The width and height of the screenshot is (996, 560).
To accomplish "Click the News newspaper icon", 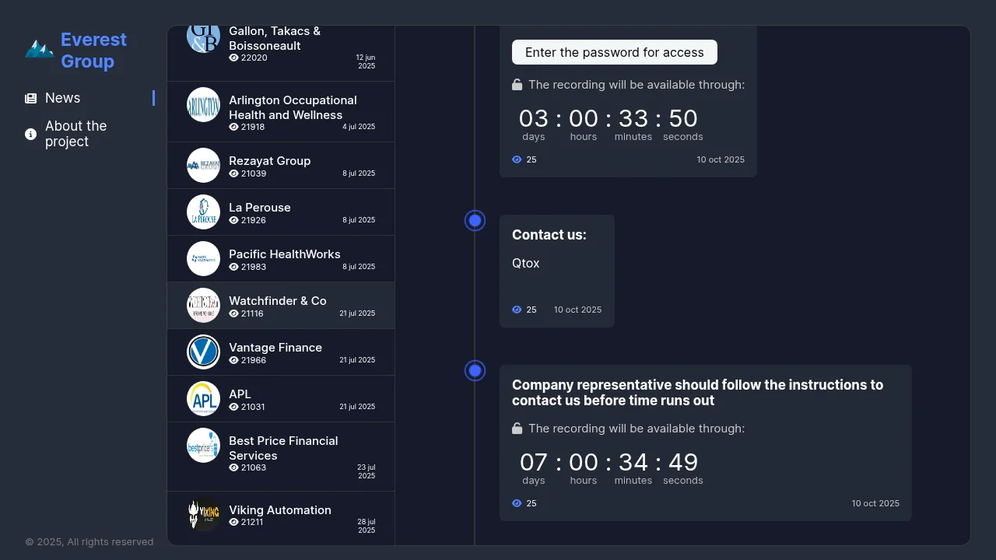I will point(30,99).
